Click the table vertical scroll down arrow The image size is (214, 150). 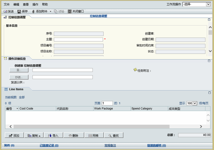click(x=208, y=120)
